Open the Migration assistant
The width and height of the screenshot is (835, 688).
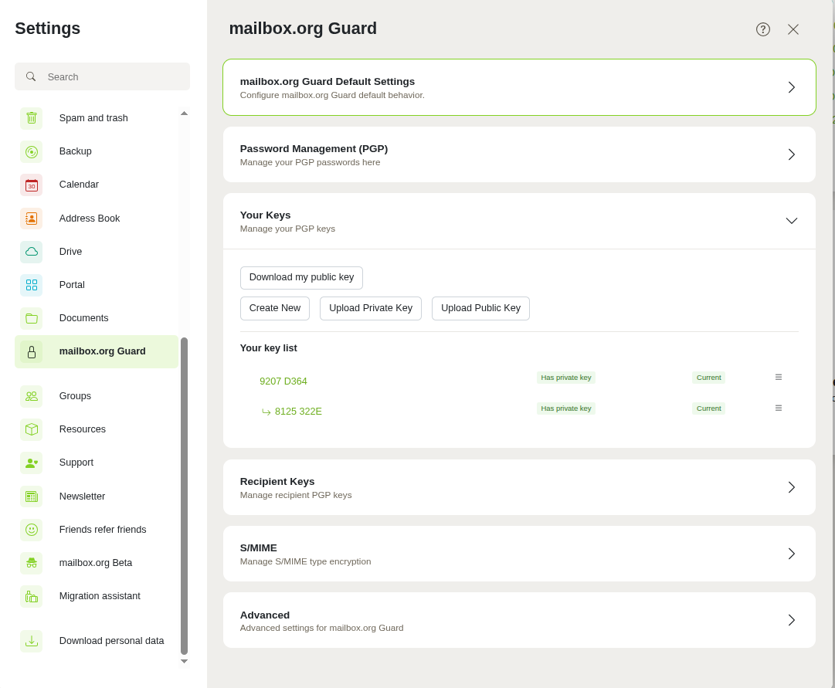[x=97, y=596]
